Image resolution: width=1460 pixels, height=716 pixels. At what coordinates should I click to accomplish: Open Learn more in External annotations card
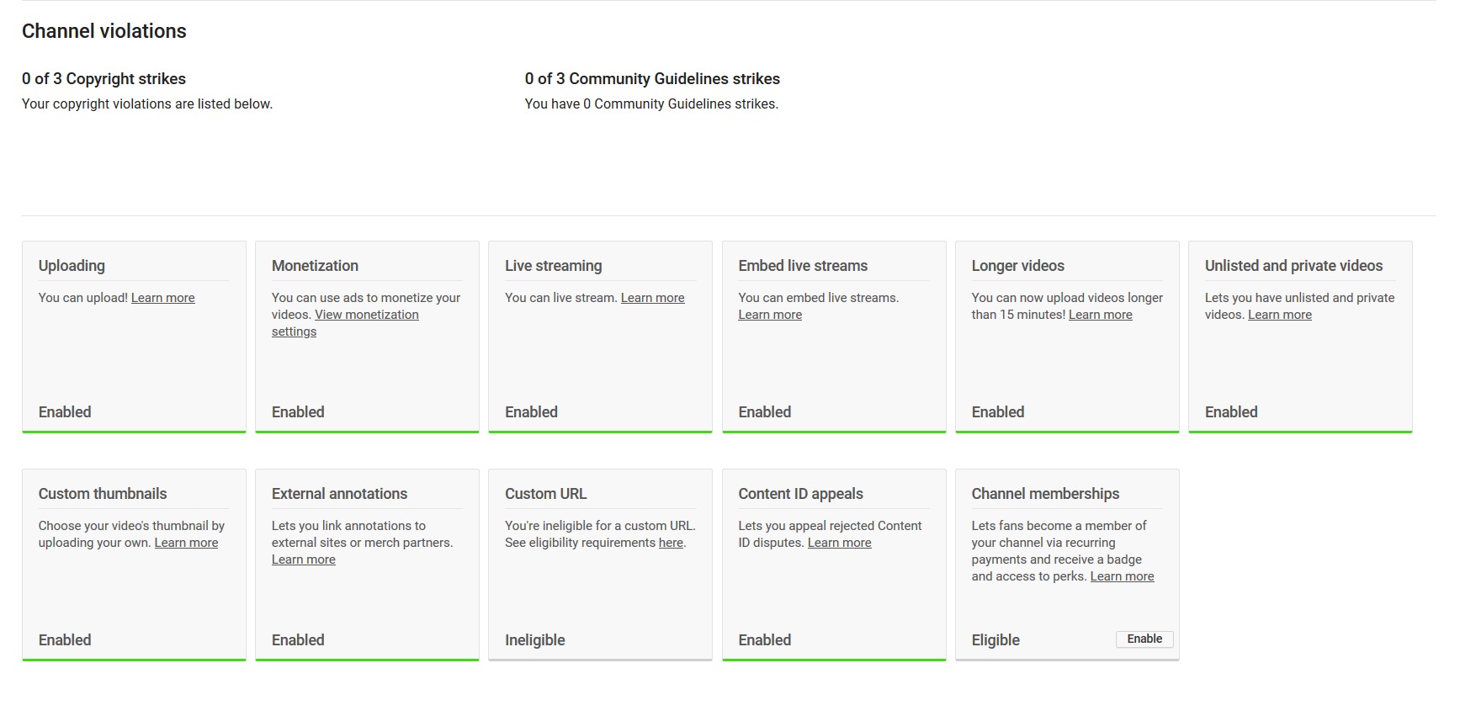pos(303,560)
